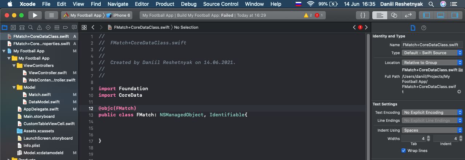This screenshot has width=465, height=160.
Task: Show the Source Control navigator
Action: pyautogui.click(x=13, y=27)
